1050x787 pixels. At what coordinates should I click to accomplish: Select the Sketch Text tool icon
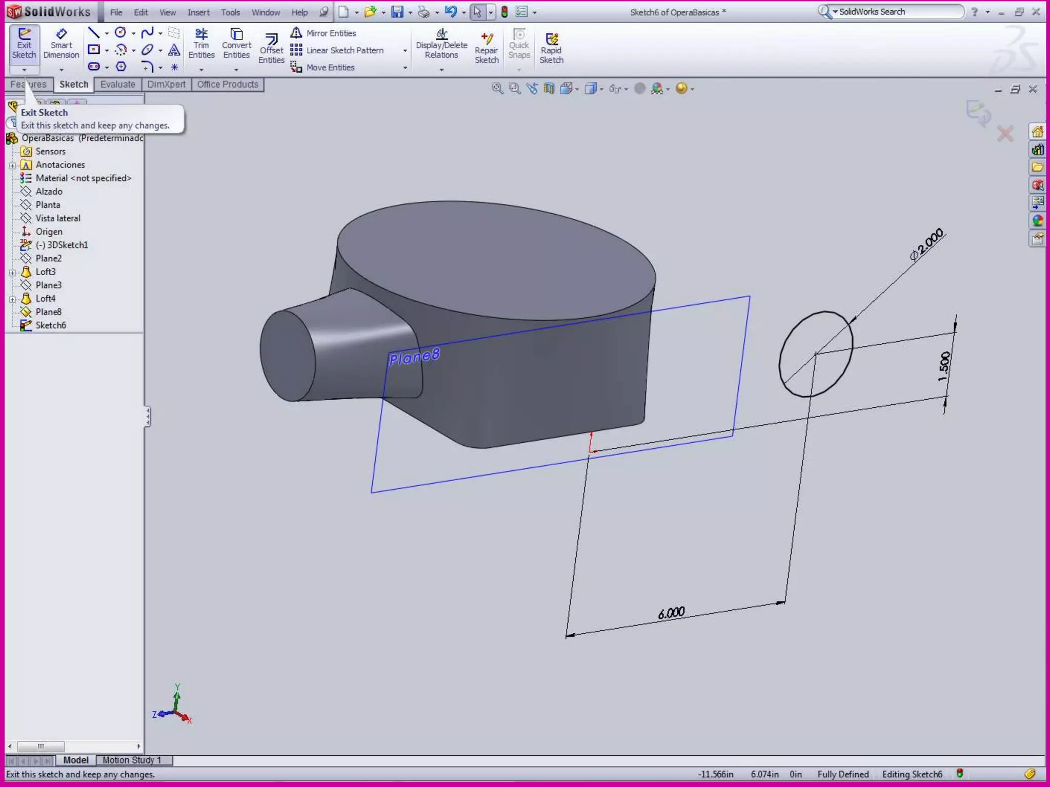coord(174,50)
